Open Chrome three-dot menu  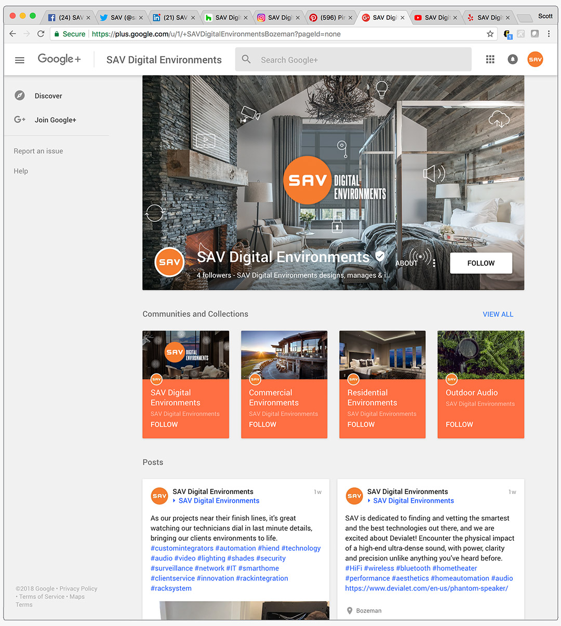point(549,34)
